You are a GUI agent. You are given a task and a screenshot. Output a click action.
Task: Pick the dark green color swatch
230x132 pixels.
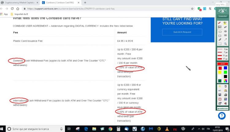220,81
